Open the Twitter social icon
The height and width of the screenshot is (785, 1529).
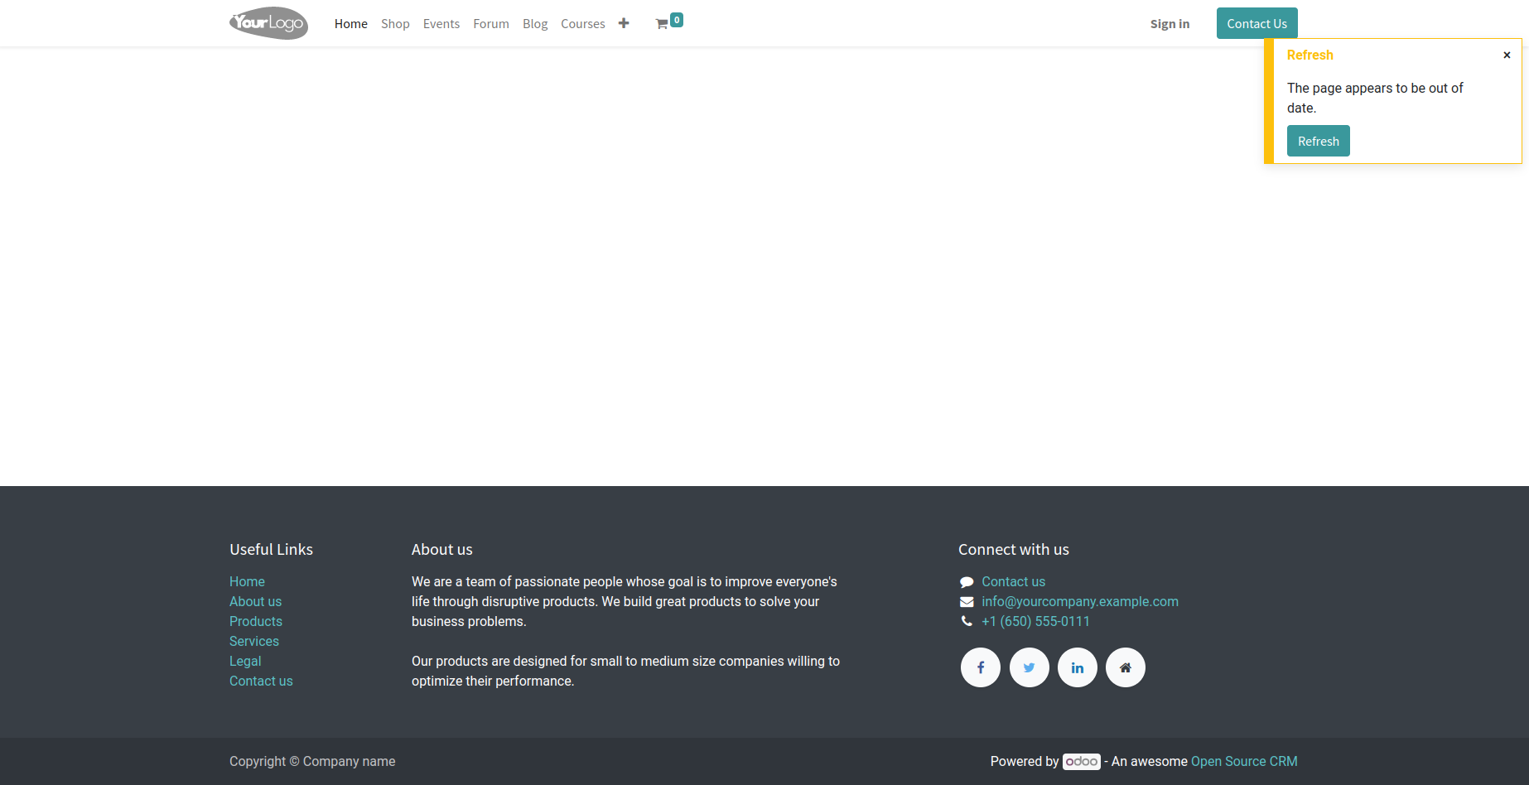1030,667
